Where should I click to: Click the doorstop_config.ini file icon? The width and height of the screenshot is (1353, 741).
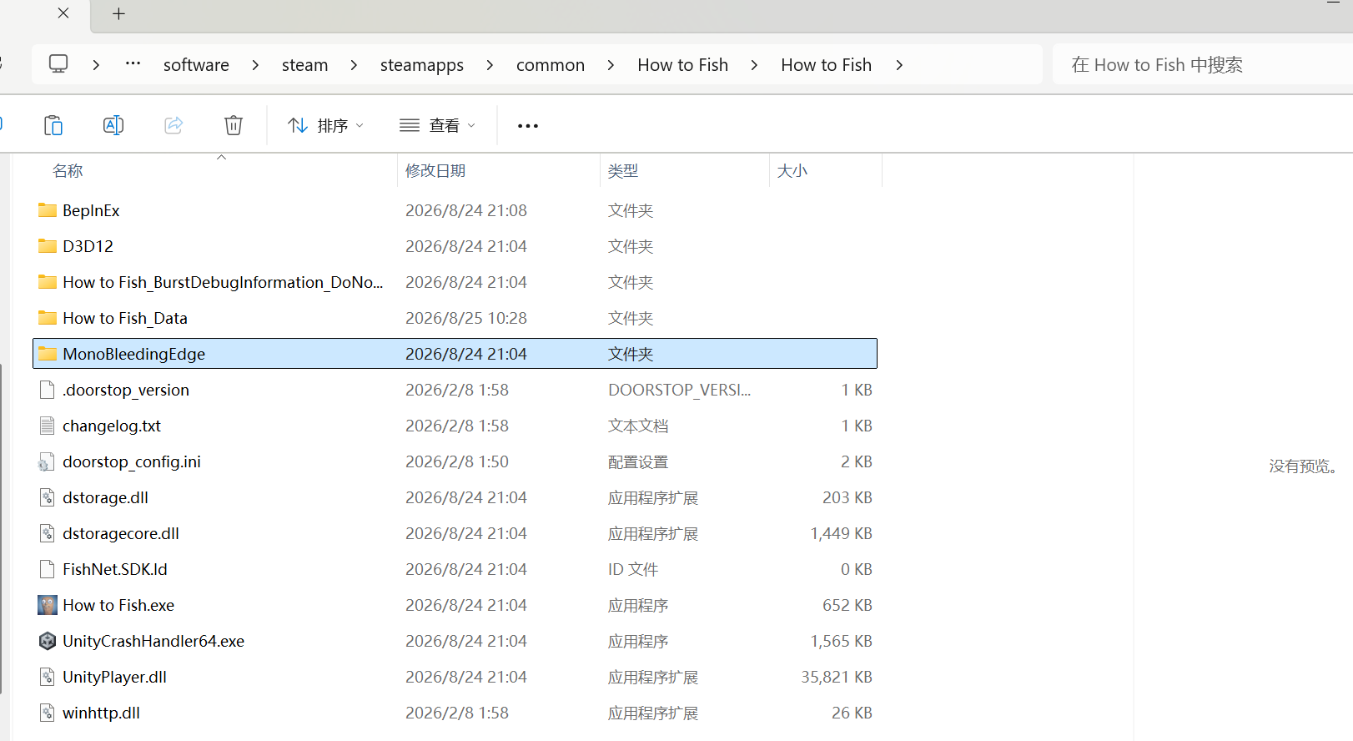coord(48,461)
